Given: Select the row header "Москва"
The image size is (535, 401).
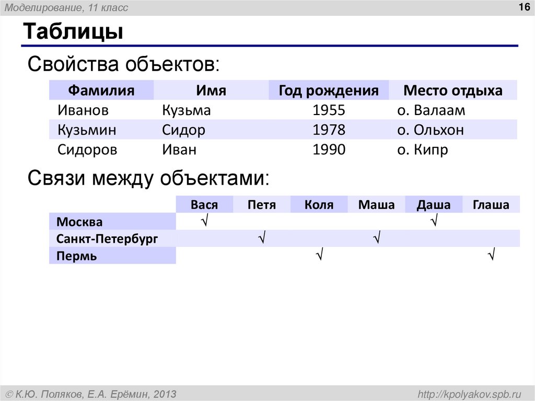Looking at the screenshot, I should [x=113, y=221].
